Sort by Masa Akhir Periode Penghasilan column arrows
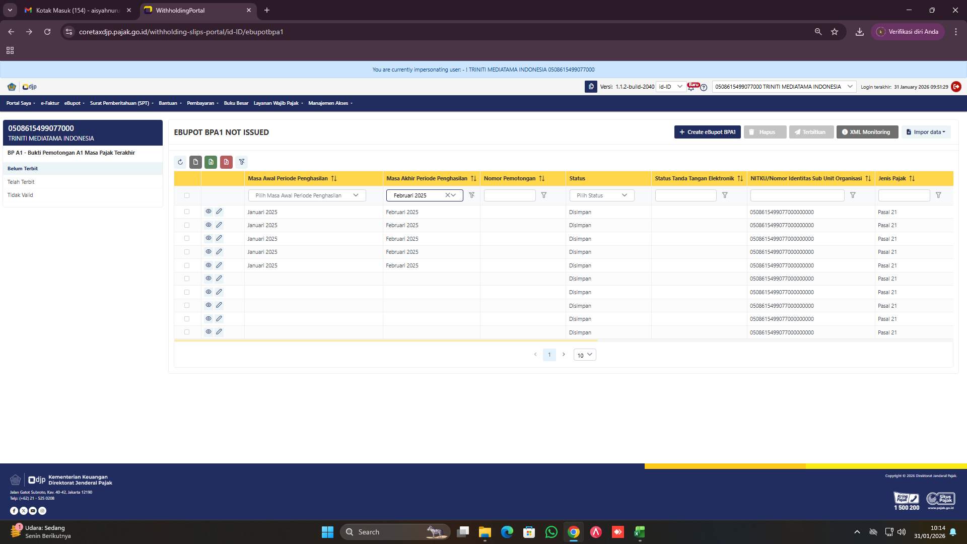 coord(473,178)
